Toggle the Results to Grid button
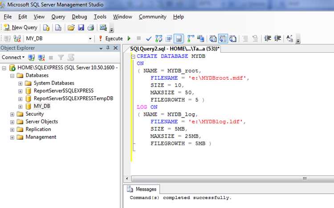 tap(223, 39)
